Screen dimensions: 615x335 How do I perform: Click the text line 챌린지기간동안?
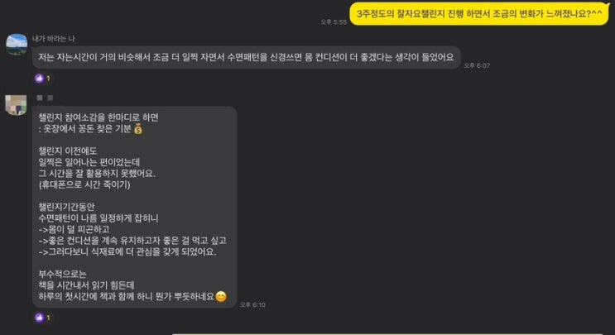tap(66, 207)
